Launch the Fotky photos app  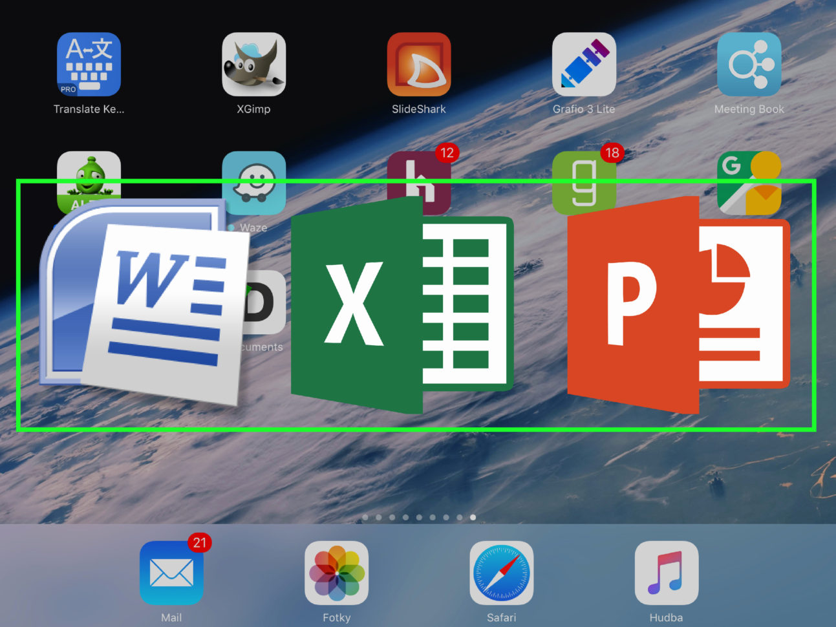point(336,573)
